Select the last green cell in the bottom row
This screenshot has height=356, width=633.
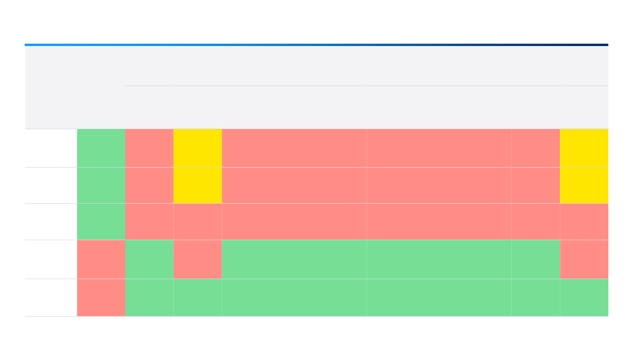pos(584,298)
